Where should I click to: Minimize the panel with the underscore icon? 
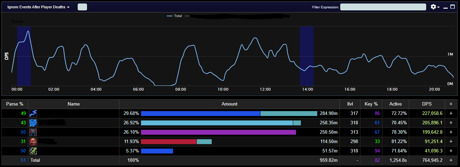[x=445, y=7]
